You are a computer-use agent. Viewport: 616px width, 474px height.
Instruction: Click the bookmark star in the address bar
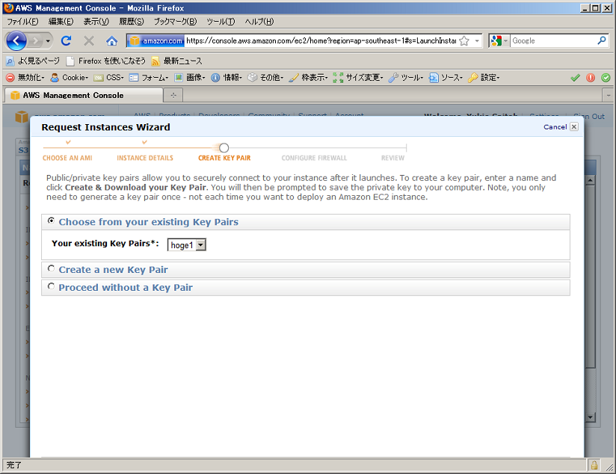point(464,40)
